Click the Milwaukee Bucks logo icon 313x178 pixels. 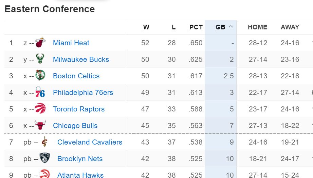click(x=40, y=59)
